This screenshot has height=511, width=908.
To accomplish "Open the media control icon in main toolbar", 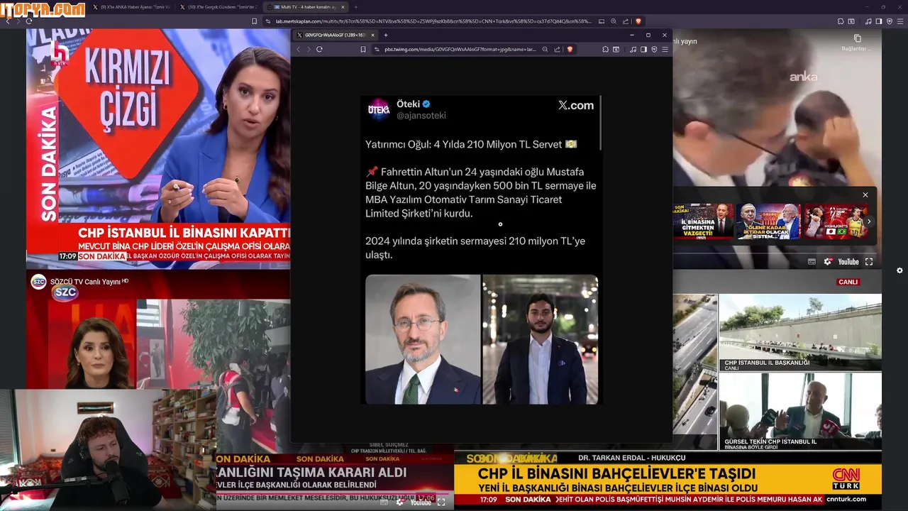I will (x=868, y=21).
